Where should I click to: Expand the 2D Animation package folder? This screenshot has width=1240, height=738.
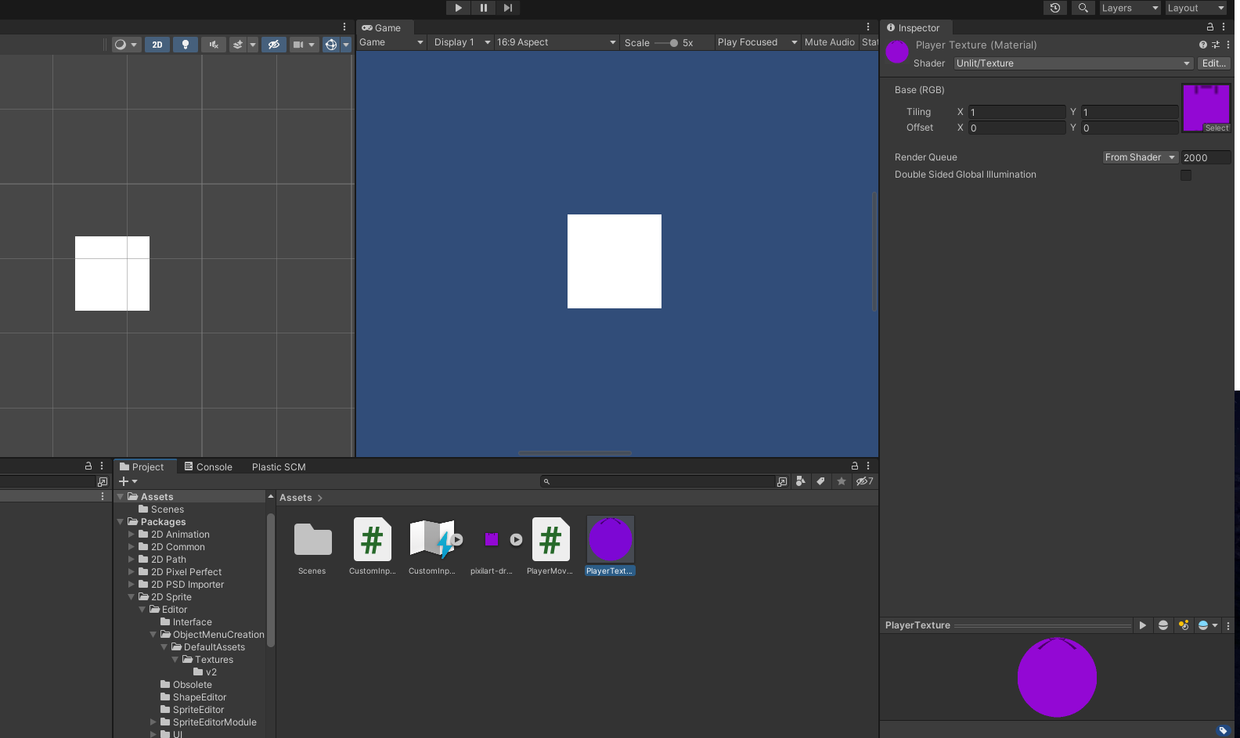point(132,535)
